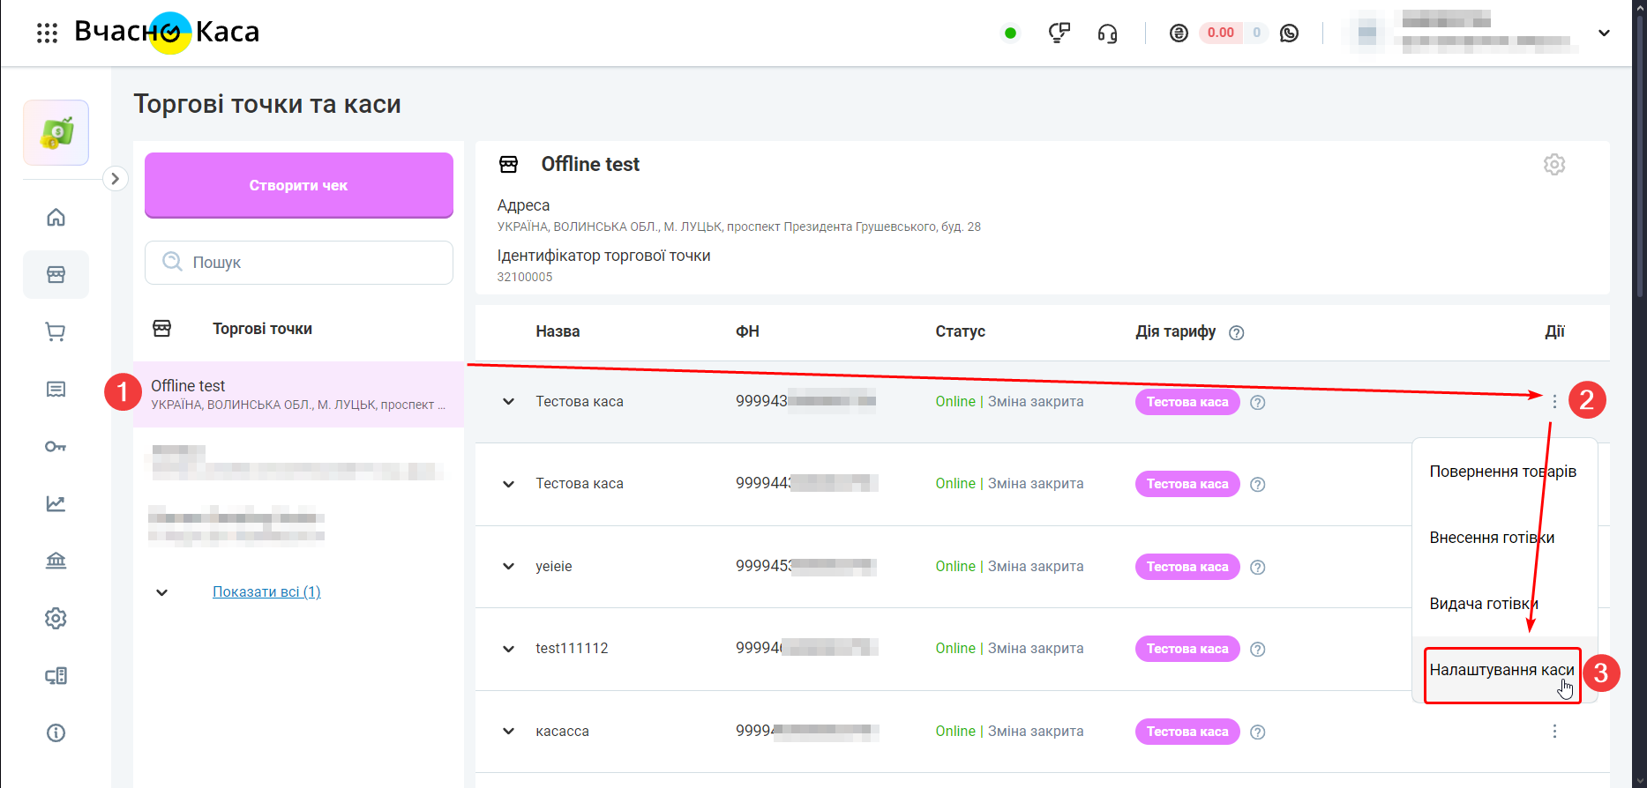Open Offline test point settings gear
Viewport: 1647px width, 788px height.
tap(1554, 164)
